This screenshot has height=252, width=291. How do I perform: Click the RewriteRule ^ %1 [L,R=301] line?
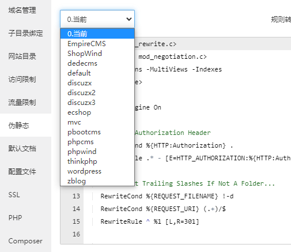[150, 221]
